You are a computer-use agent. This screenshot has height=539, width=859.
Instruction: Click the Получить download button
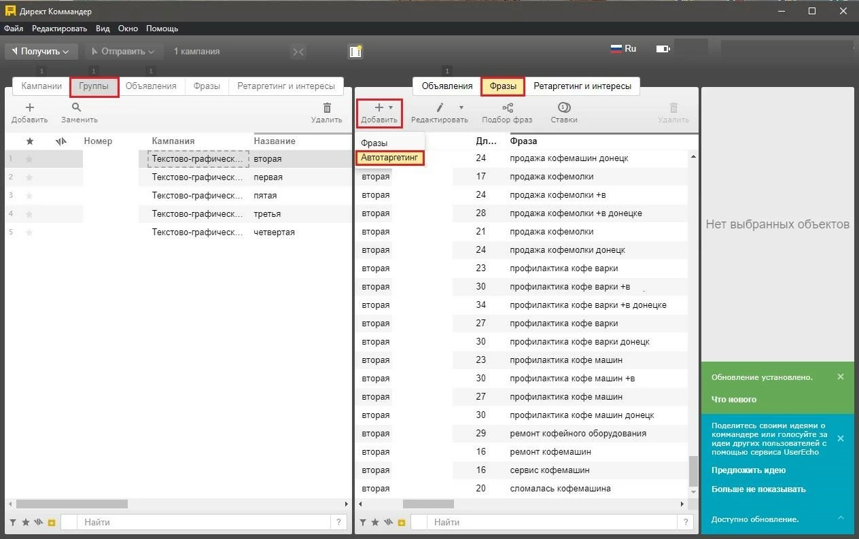pyautogui.click(x=41, y=51)
